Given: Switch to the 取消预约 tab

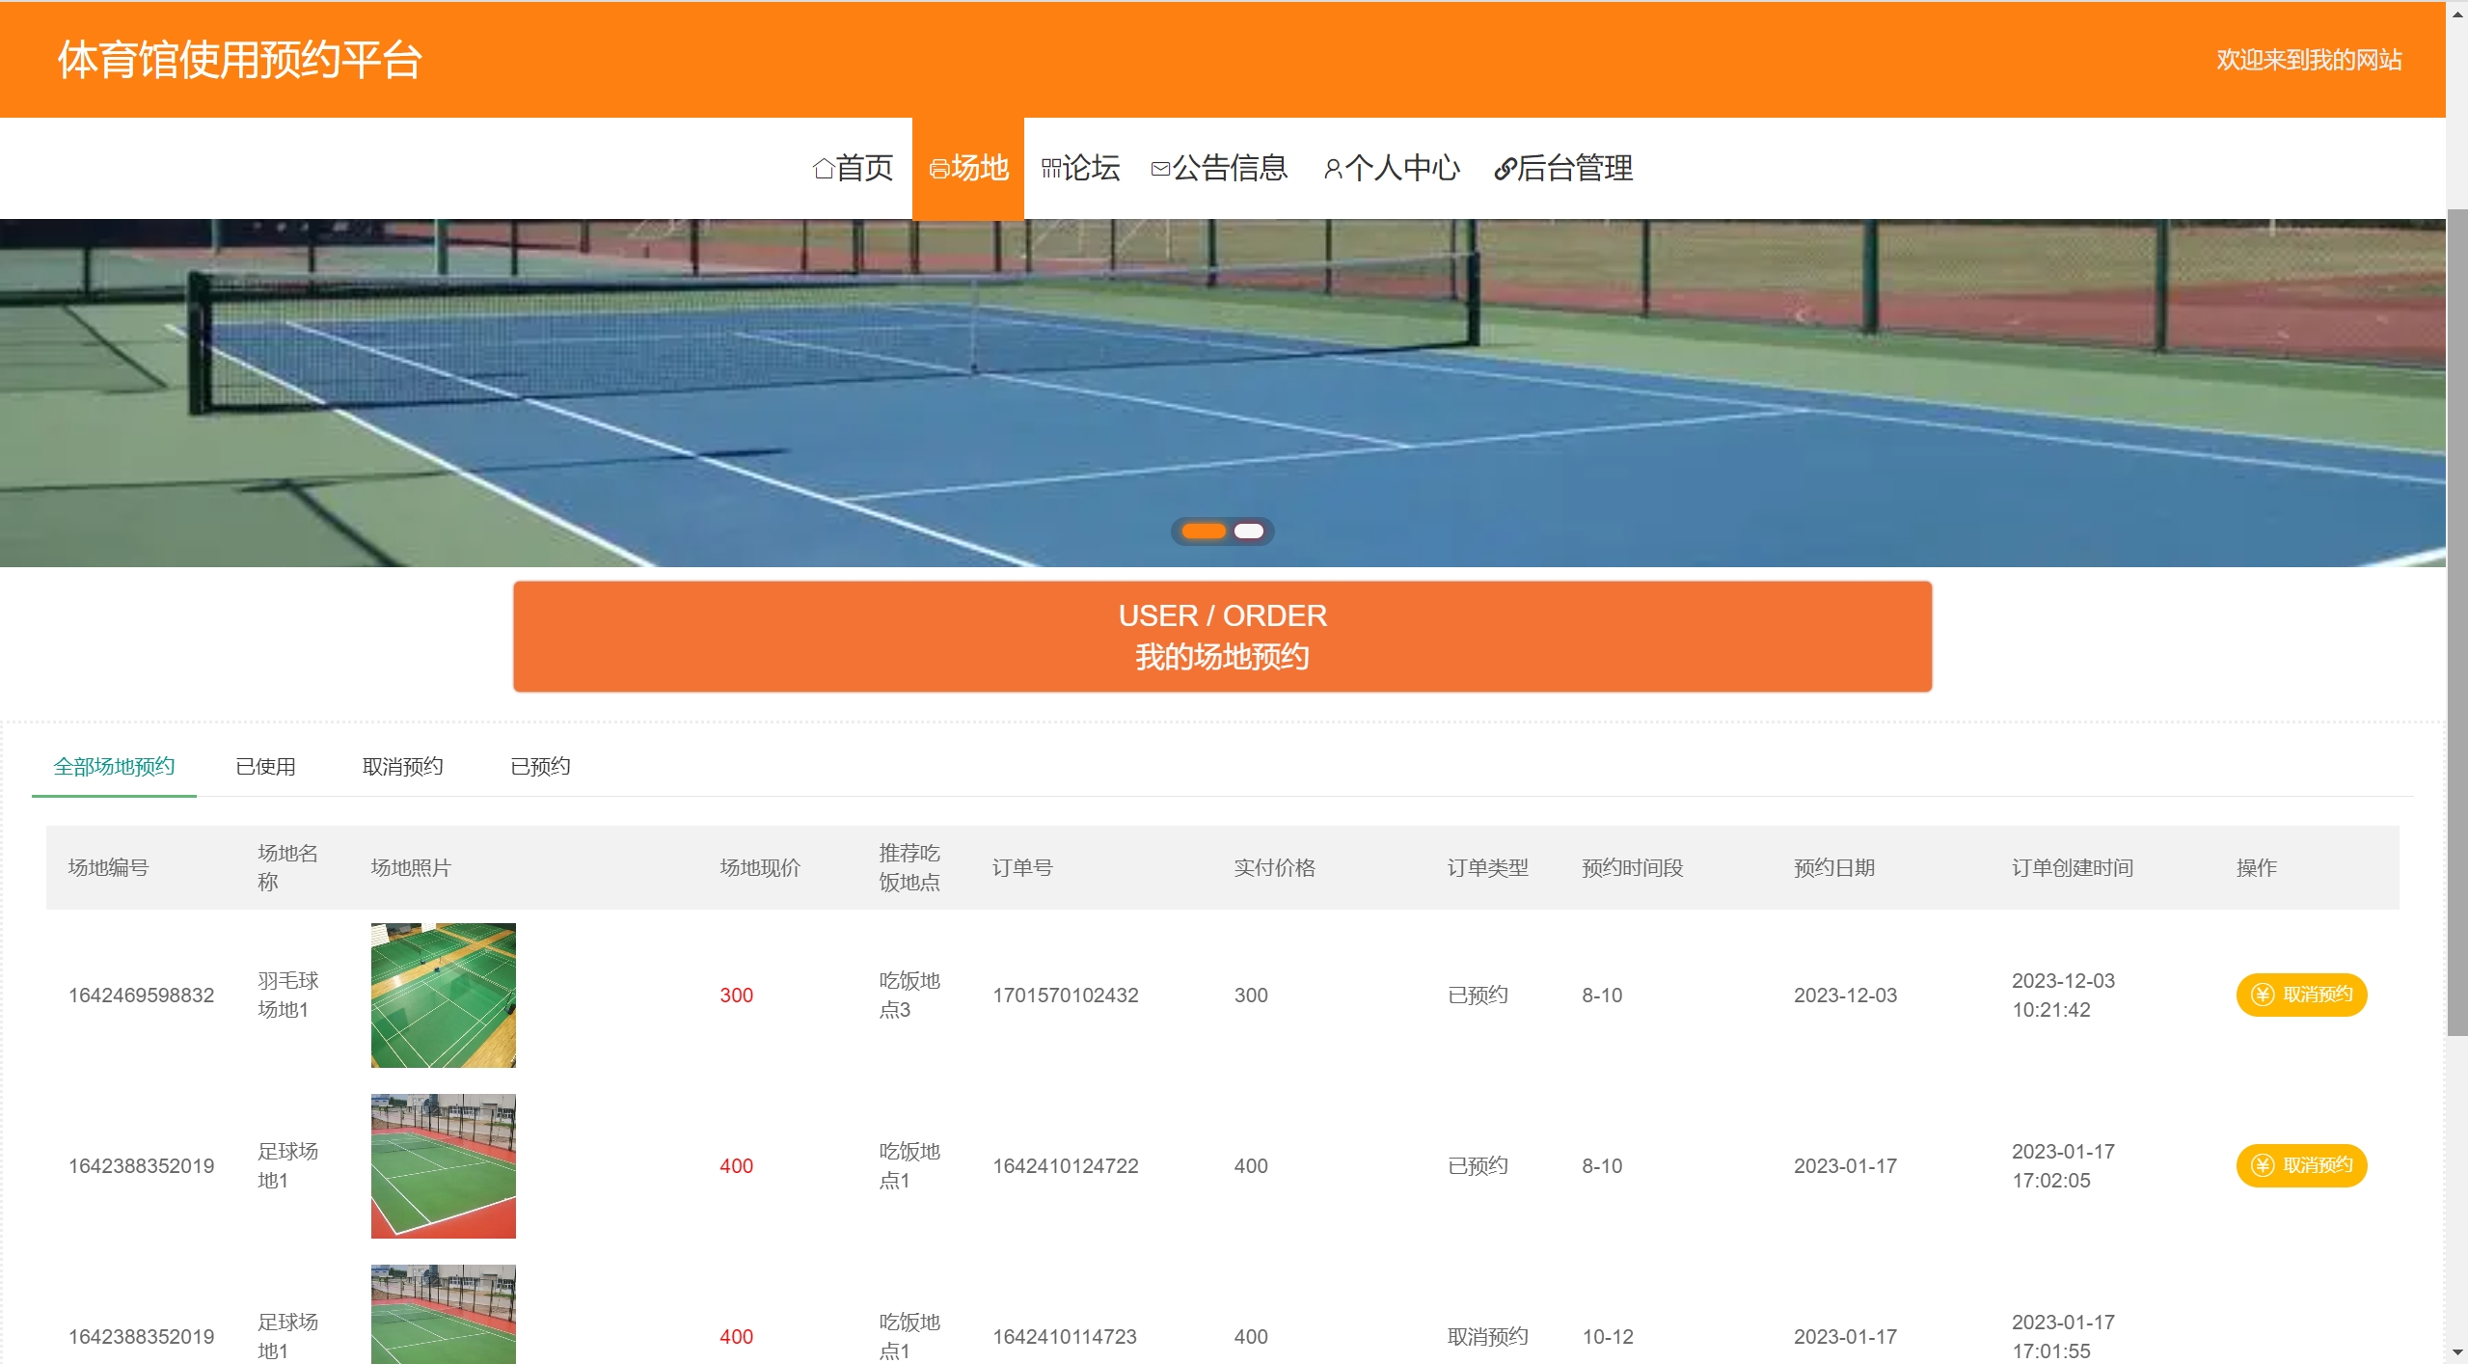Looking at the screenshot, I should point(402,767).
